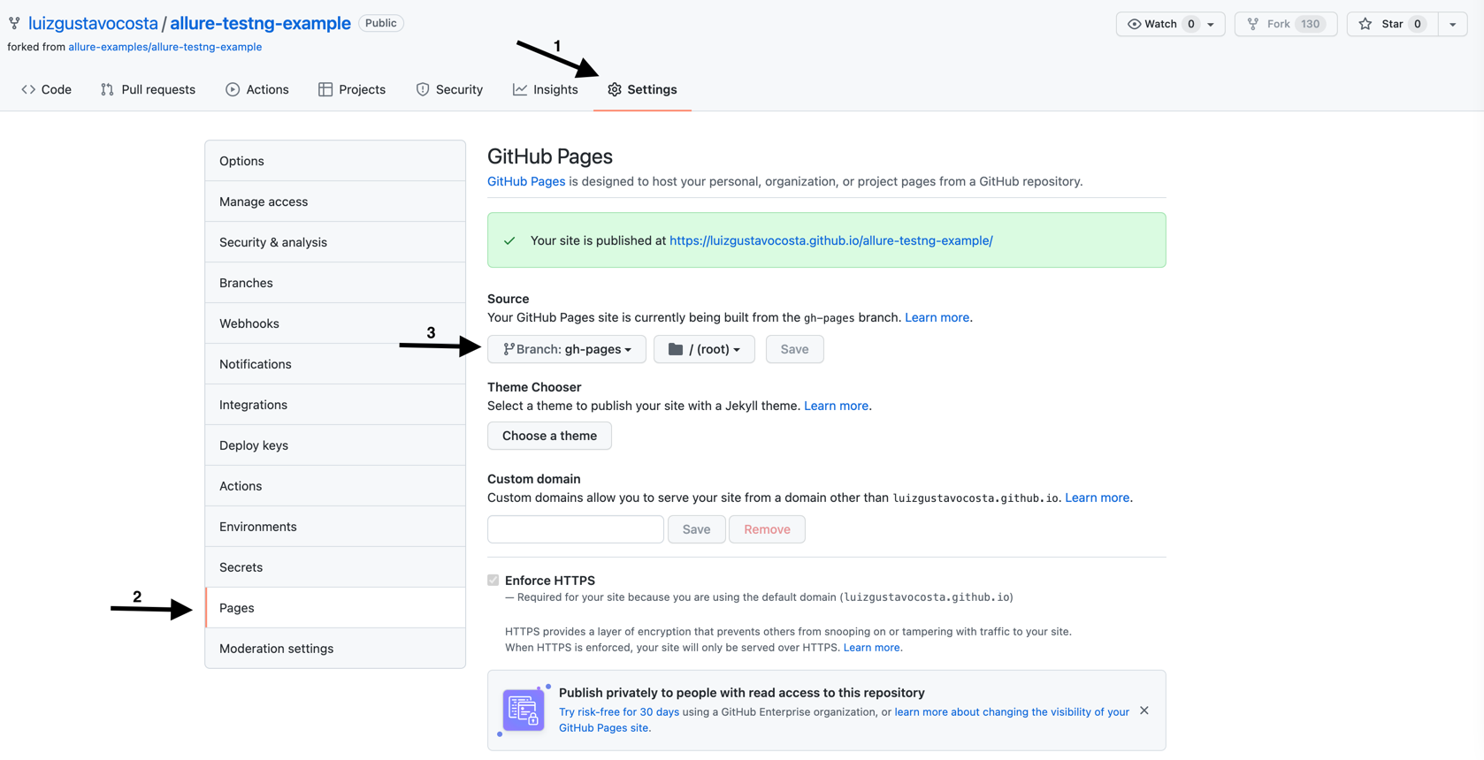Click the fork icon beside the repository name
The image size is (1484, 760).
click(x=14, y=23)
